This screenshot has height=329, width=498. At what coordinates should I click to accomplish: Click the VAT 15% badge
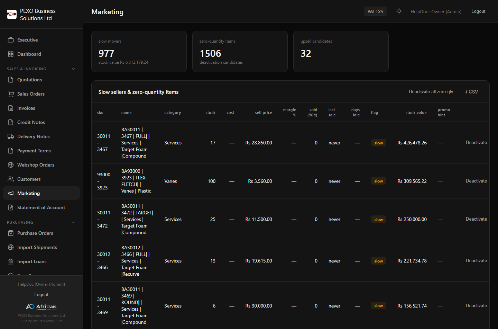click(x=375, y=11)
